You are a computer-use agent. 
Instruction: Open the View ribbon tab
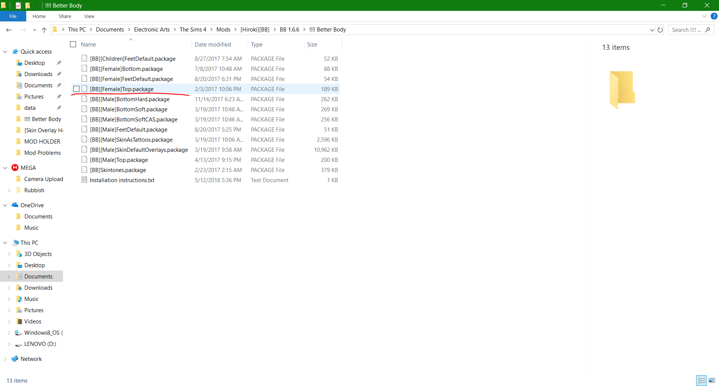(x=89, y=16)
